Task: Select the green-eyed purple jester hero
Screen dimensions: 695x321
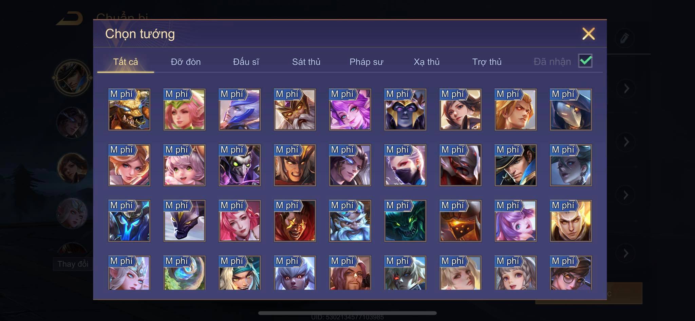Action: click(240, 165)
